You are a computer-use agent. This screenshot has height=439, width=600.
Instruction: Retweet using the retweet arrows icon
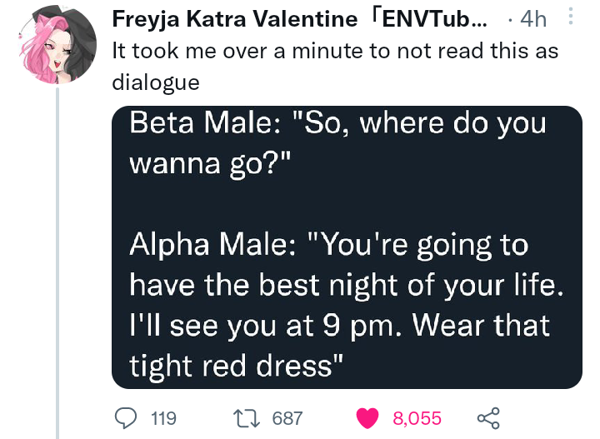(x=247, y=418)
